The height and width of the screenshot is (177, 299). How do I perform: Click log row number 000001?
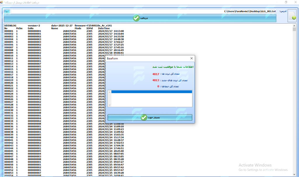click(x=9, y=31)
